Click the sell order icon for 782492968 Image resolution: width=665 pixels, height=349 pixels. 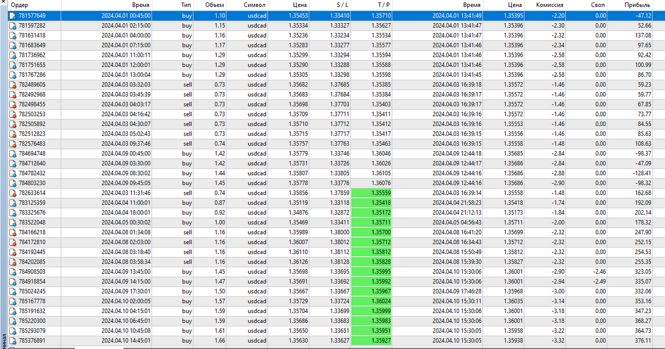[12, 94]
